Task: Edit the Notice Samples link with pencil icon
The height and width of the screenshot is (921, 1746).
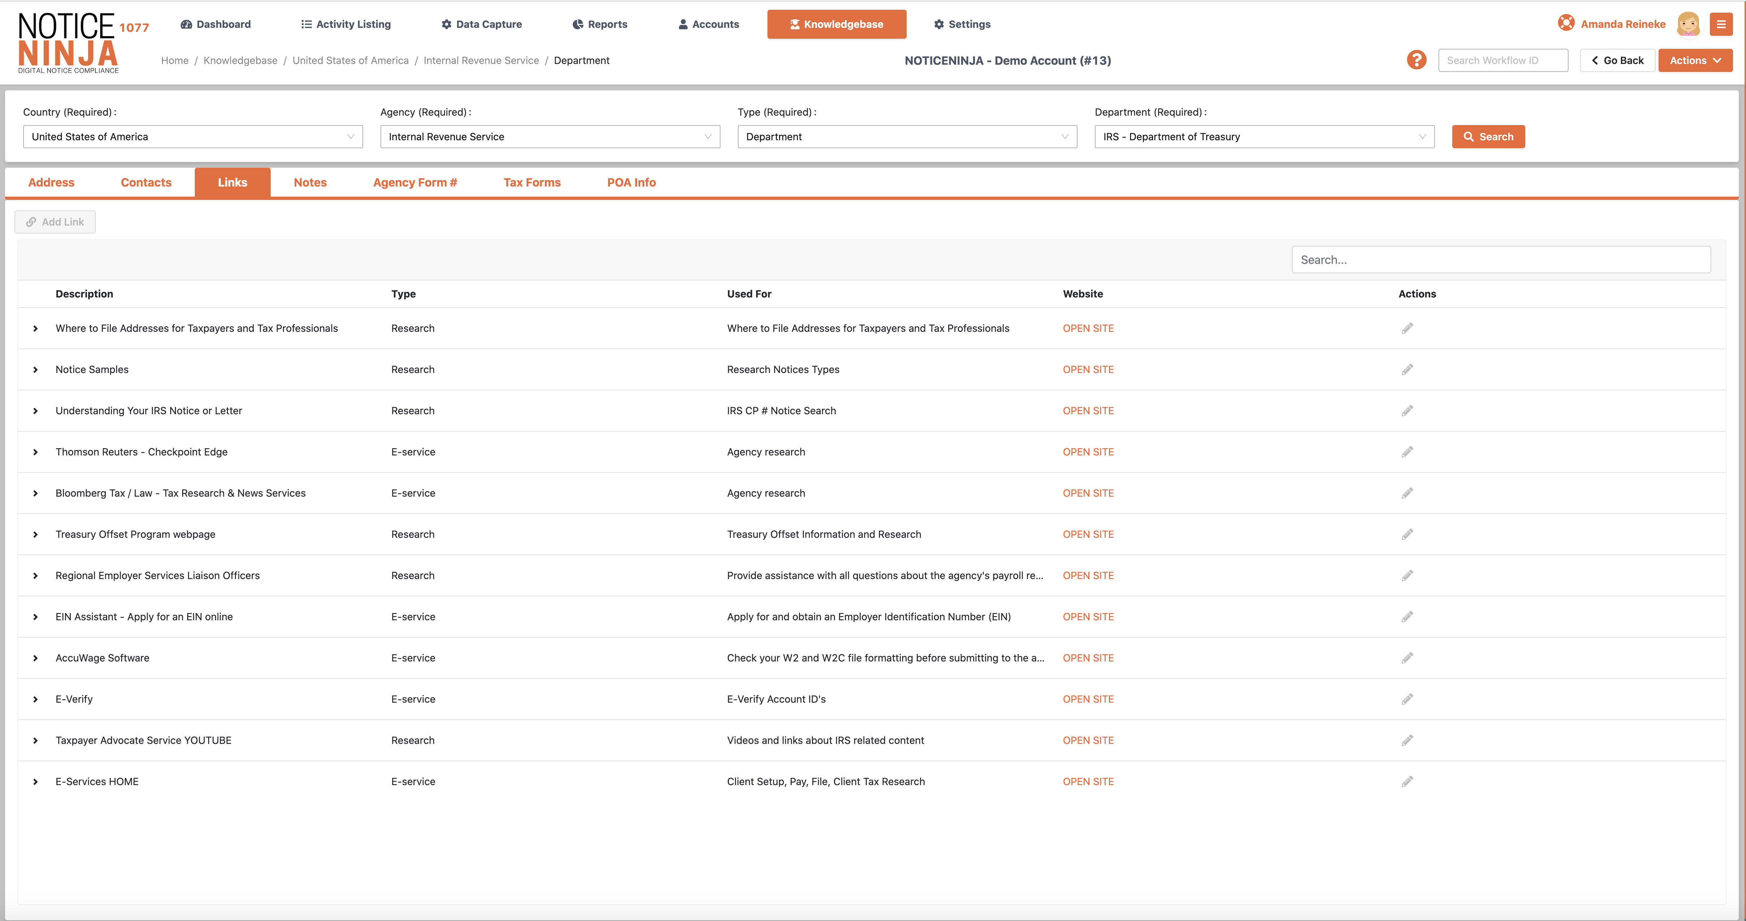Action: 1407,370
